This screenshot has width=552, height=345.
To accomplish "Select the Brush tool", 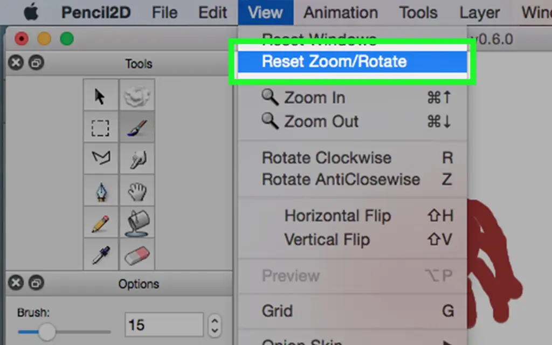I will [x=137, y=127].
